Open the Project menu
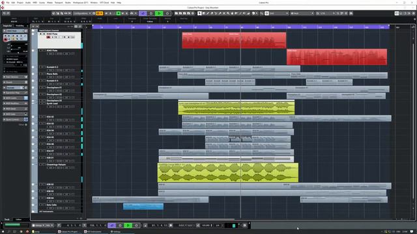Viewport: 417px width, 234px height. [x=20, y=3]
